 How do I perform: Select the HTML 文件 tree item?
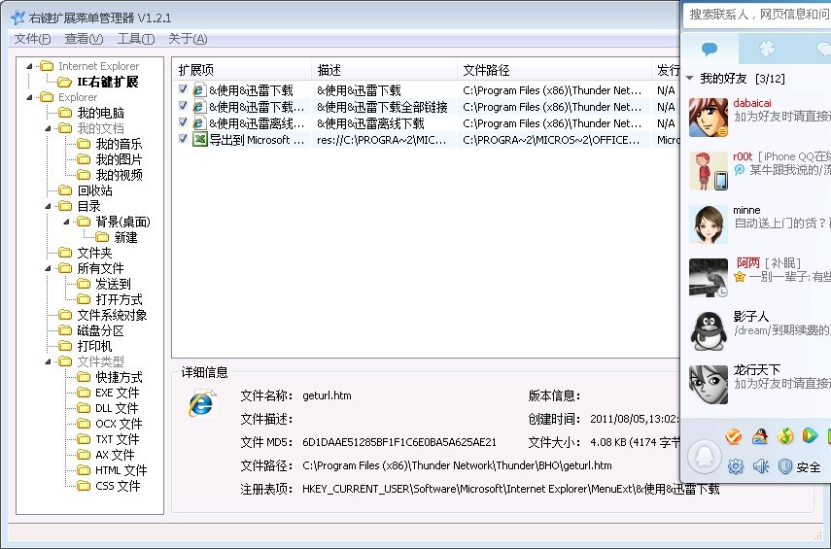point(121,470)
